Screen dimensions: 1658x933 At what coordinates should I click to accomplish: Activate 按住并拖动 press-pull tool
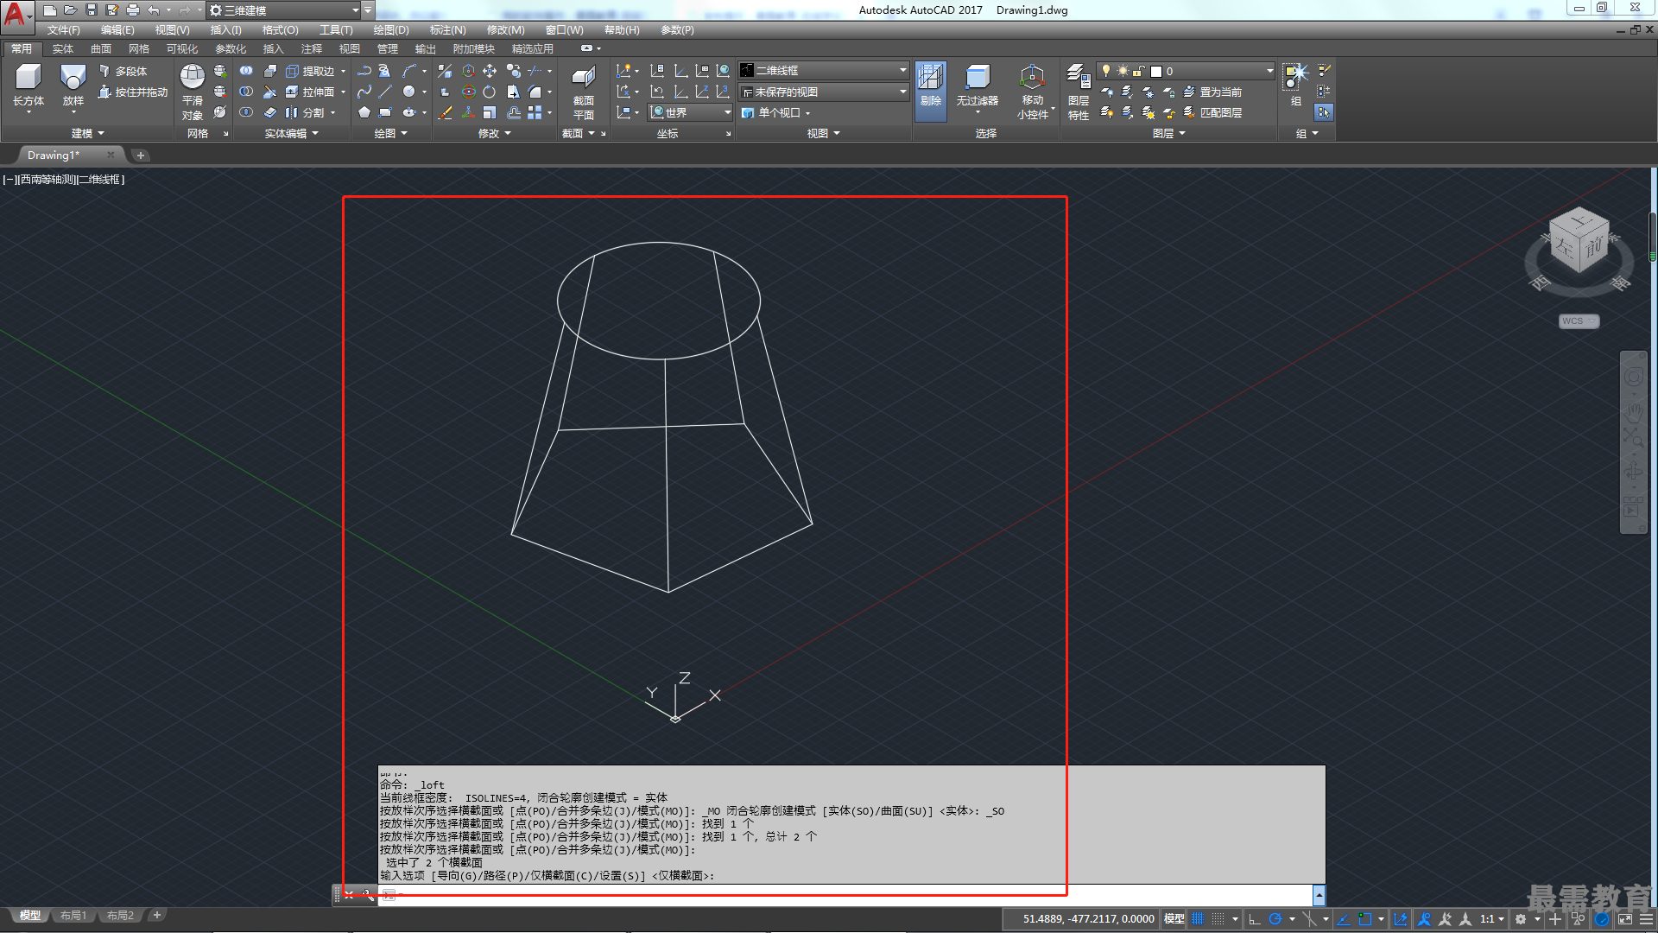pos(133,92)
